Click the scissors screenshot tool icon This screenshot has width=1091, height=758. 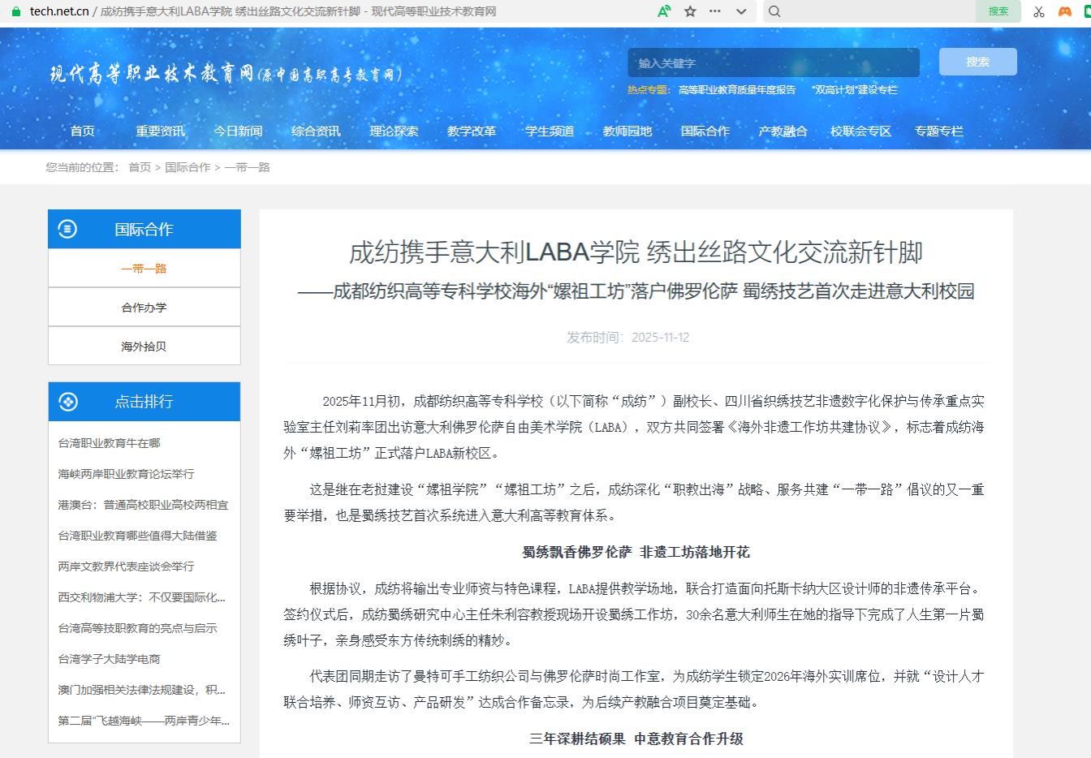1039,11
